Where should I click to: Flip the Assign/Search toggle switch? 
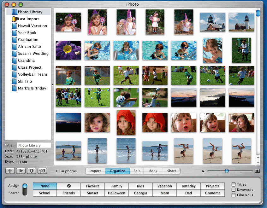[25, 189]
